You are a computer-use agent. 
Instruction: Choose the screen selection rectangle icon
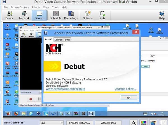pos(163,122)
